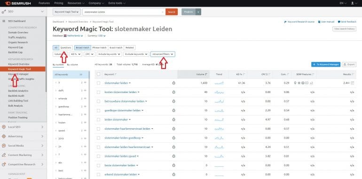Click add-to-list icon for slotenmaker leiden spoed
The width and height of the screenshot is (362, 179).
173,156
